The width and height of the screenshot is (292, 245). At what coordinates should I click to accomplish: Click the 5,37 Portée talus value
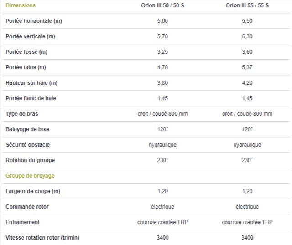[247, 67]
